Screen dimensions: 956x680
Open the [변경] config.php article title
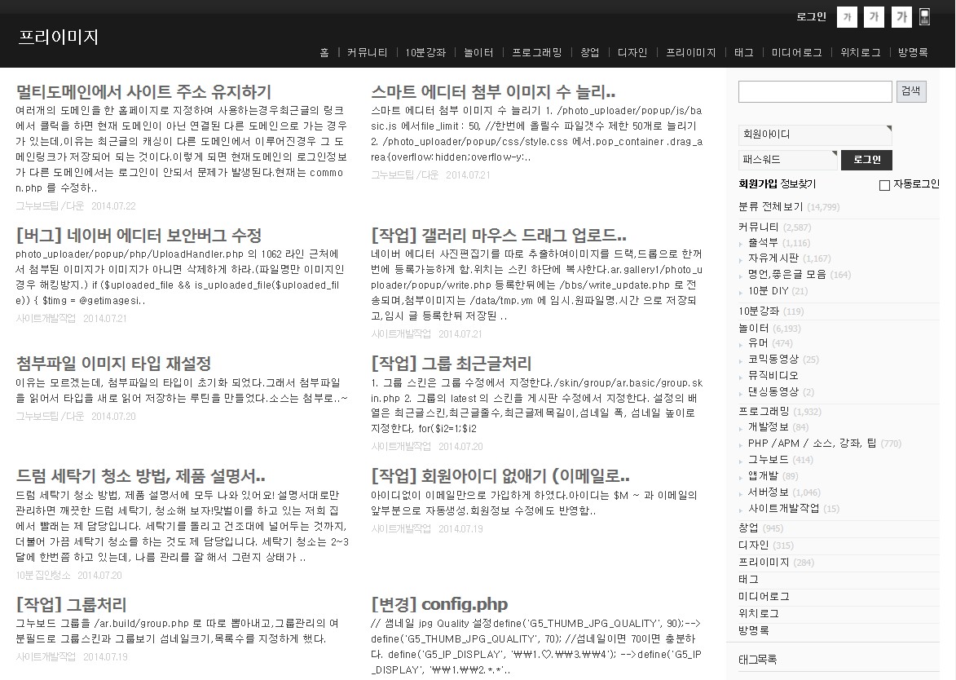point(439,604)
